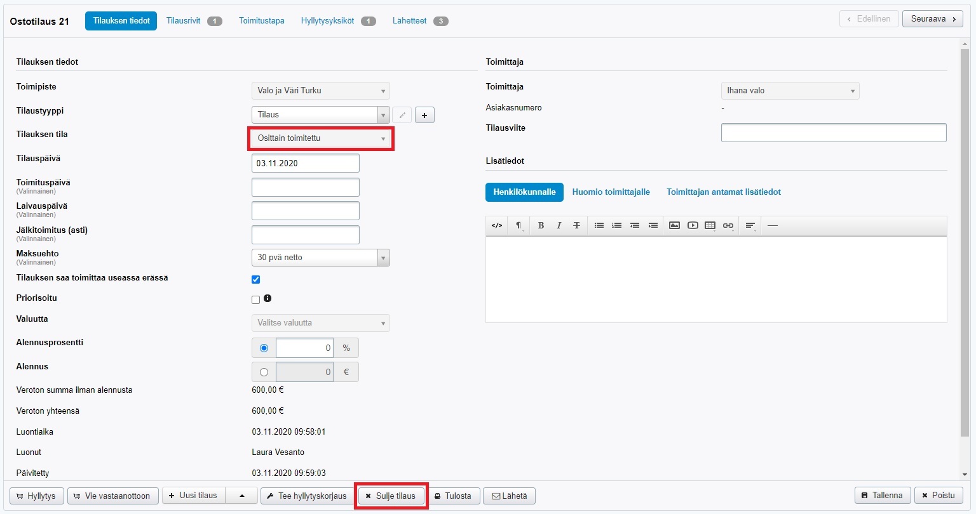The width and height of the screenshot is (976, 514).
Task: Insert a table in the notes editor
Action: [x=710, y=225]
